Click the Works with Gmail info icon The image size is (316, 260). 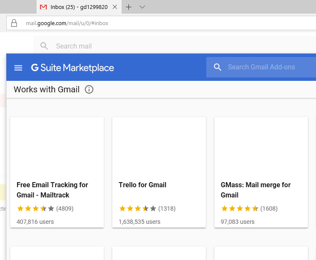point(89,89)
